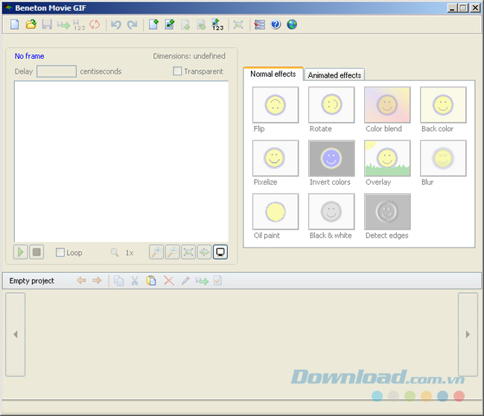Open the options list icon in toolbar
This screenshot has width=484, height=416.
pos(259,25)
